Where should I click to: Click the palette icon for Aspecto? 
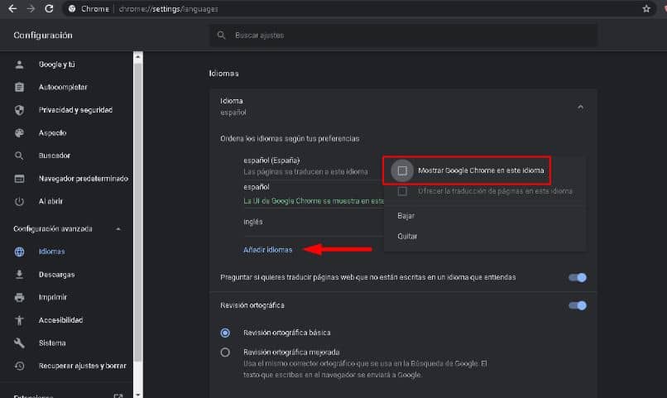click(x=19, y=132)
